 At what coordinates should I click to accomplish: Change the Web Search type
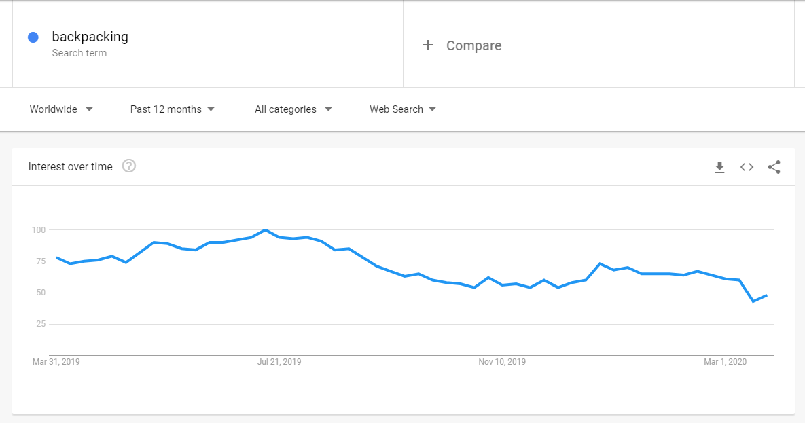click(x=396, y=109)
